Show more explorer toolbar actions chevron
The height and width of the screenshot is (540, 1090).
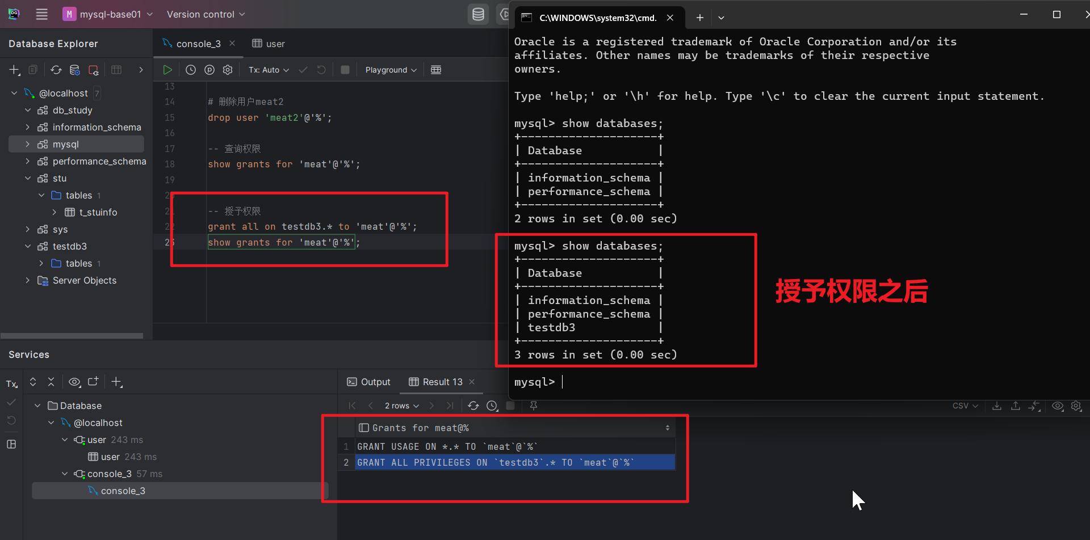click(141, 70)
